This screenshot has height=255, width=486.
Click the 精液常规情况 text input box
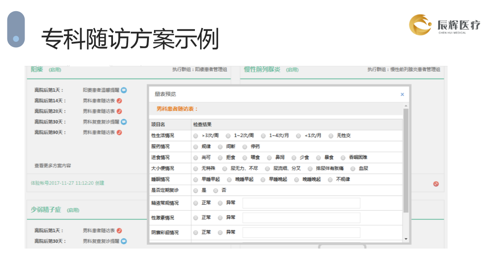tap(301, 203)
